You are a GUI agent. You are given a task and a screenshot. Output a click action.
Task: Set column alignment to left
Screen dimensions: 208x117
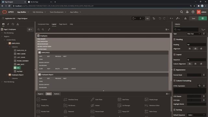[190, 64]
